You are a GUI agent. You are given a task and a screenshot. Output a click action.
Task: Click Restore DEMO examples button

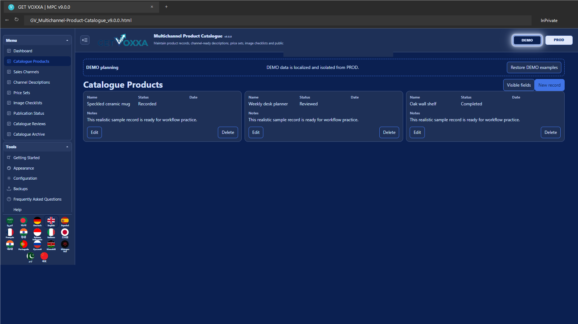534,67
